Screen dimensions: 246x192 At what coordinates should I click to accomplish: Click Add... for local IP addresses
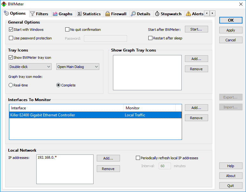pos(108,158)
